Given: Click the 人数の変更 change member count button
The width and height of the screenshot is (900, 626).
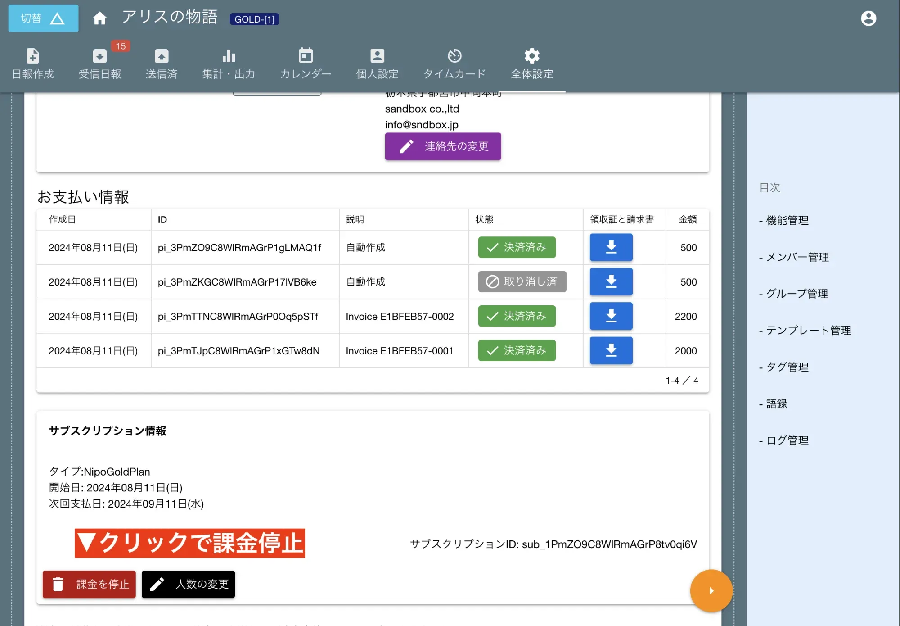Looking at the screenshot, I should 188,584.
